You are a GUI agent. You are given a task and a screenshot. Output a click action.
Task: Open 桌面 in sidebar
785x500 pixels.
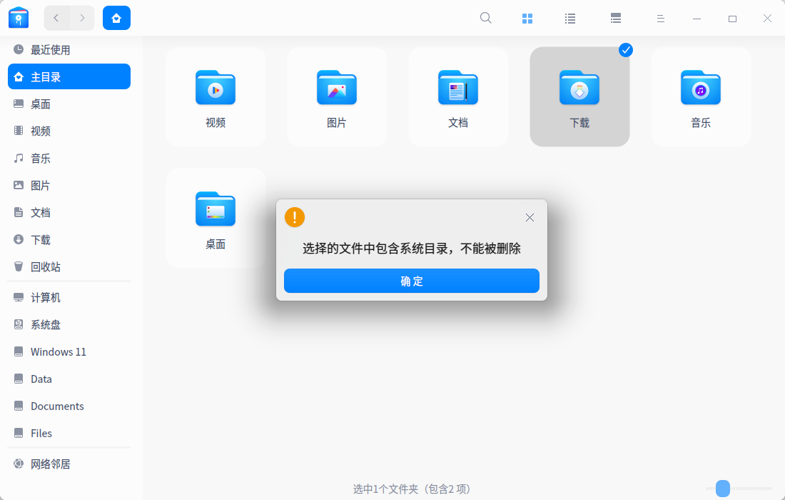[69, 104]
